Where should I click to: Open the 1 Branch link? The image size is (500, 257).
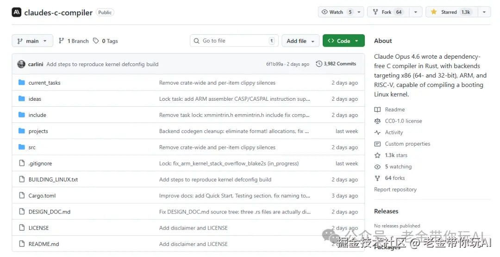(x=74, y=41)
